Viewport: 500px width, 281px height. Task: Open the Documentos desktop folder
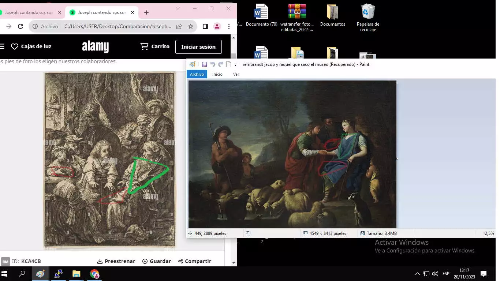[x=332, y=15]
